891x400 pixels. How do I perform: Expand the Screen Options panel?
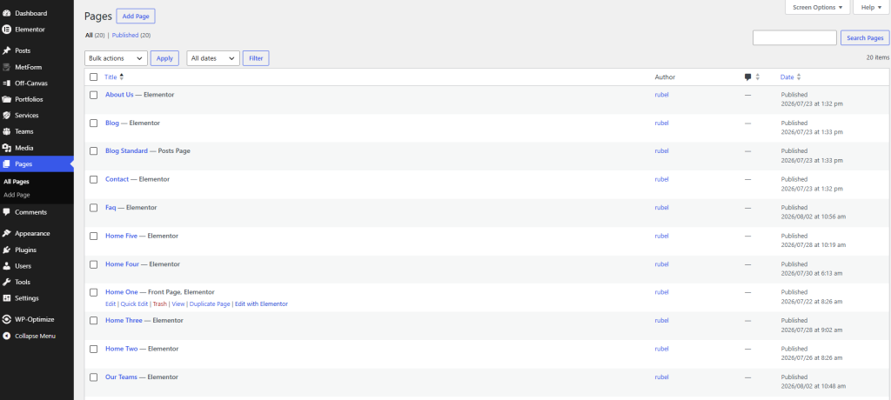point(818,7)
